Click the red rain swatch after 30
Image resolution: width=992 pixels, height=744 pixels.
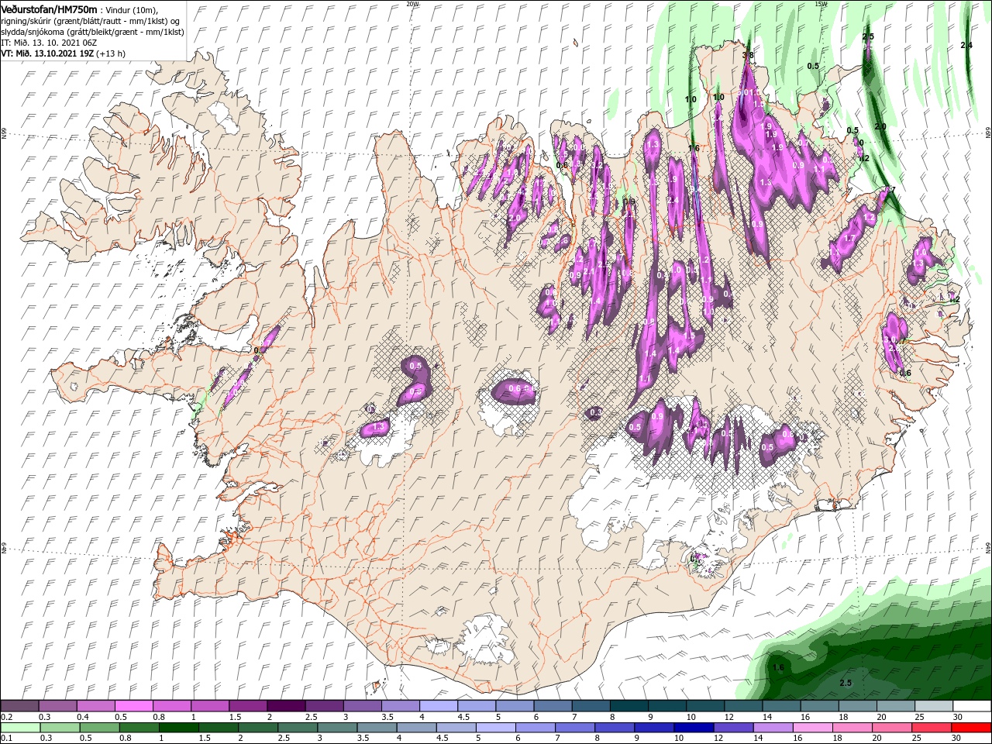point(971,728)
